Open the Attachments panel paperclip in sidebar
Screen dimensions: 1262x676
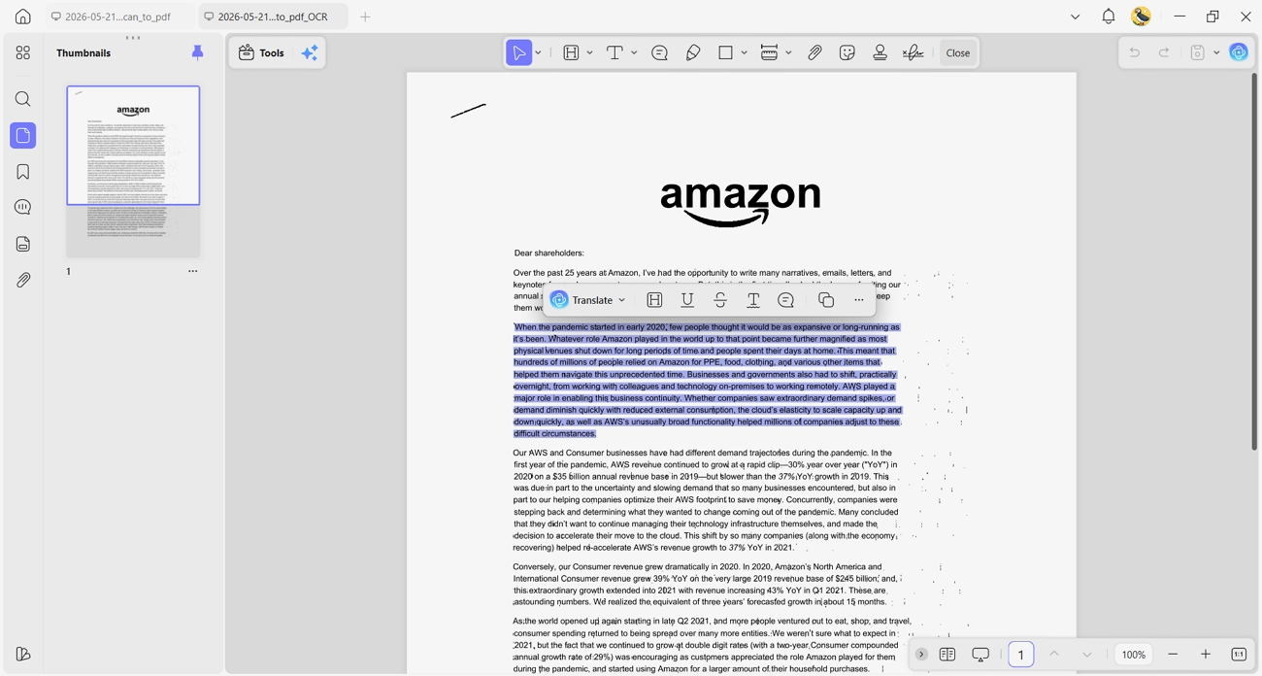click(x=23, y=280)
